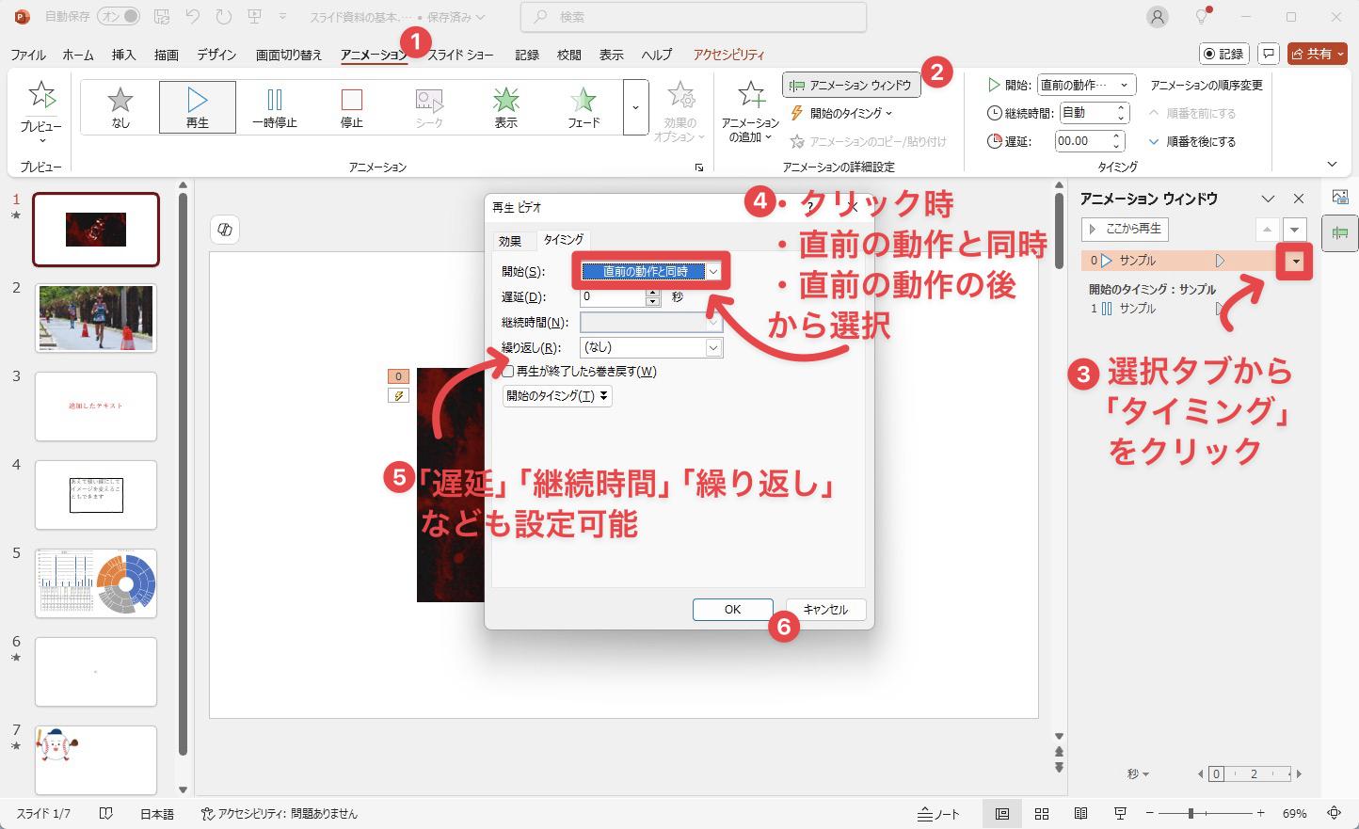Click the Undo arrow icon

192,17
